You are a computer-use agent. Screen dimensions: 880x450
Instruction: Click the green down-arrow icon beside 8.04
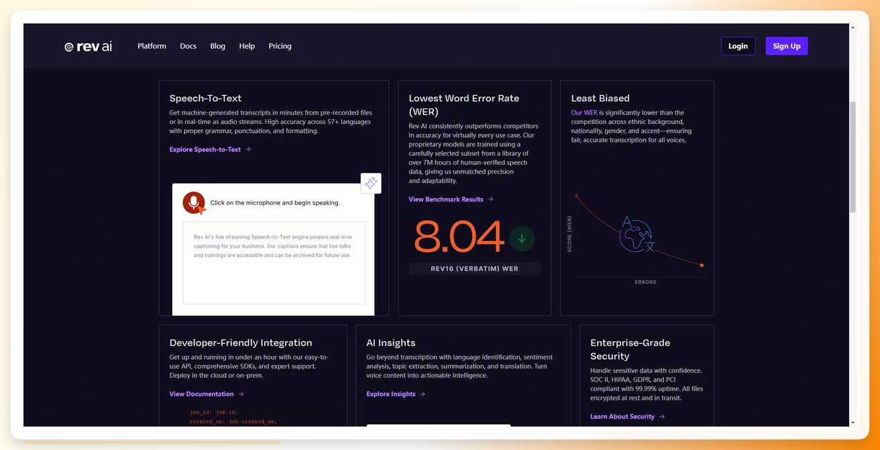522,239
